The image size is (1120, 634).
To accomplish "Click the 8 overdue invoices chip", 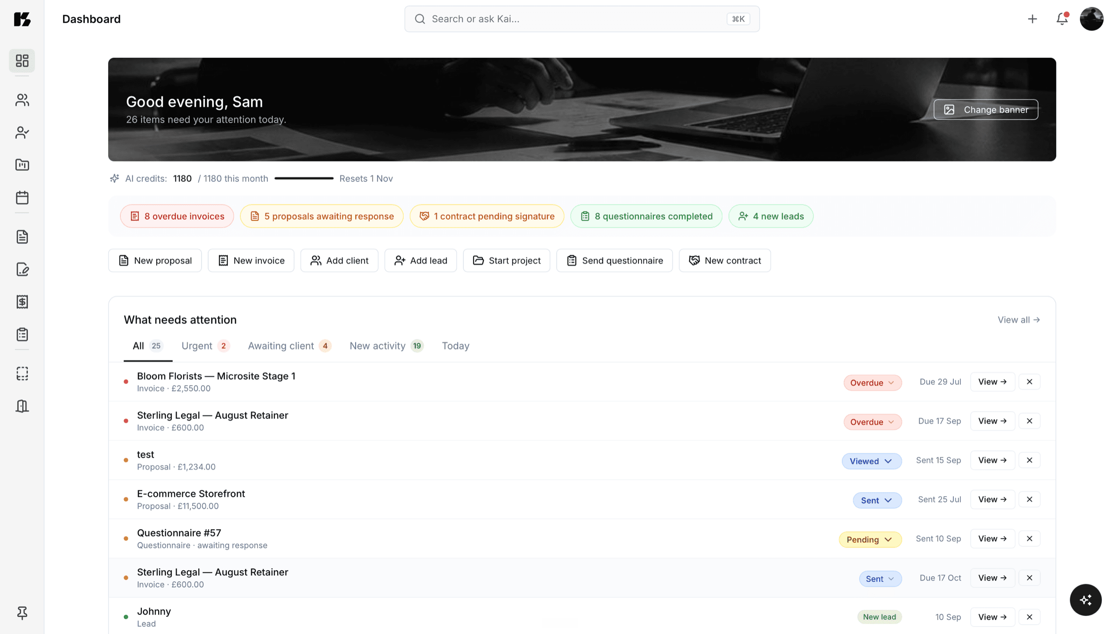I will 177,216.
